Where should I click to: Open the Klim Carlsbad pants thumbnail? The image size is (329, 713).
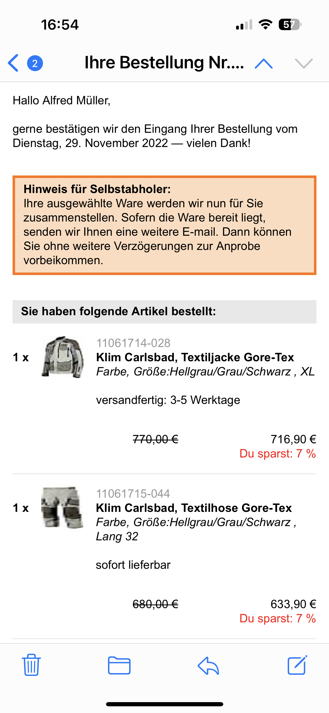[62, 507]
